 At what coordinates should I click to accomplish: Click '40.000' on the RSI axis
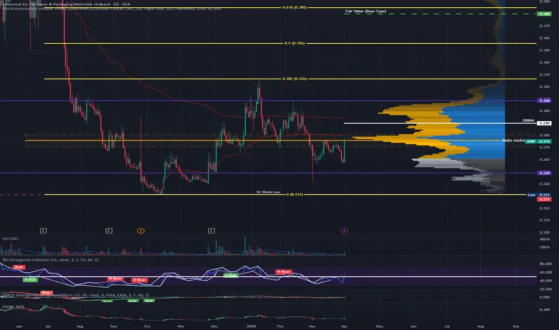[545, 280]
